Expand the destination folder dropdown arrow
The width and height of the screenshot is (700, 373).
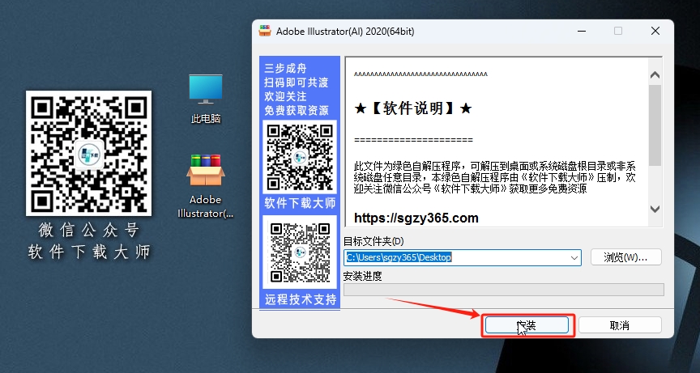[574, 257]
